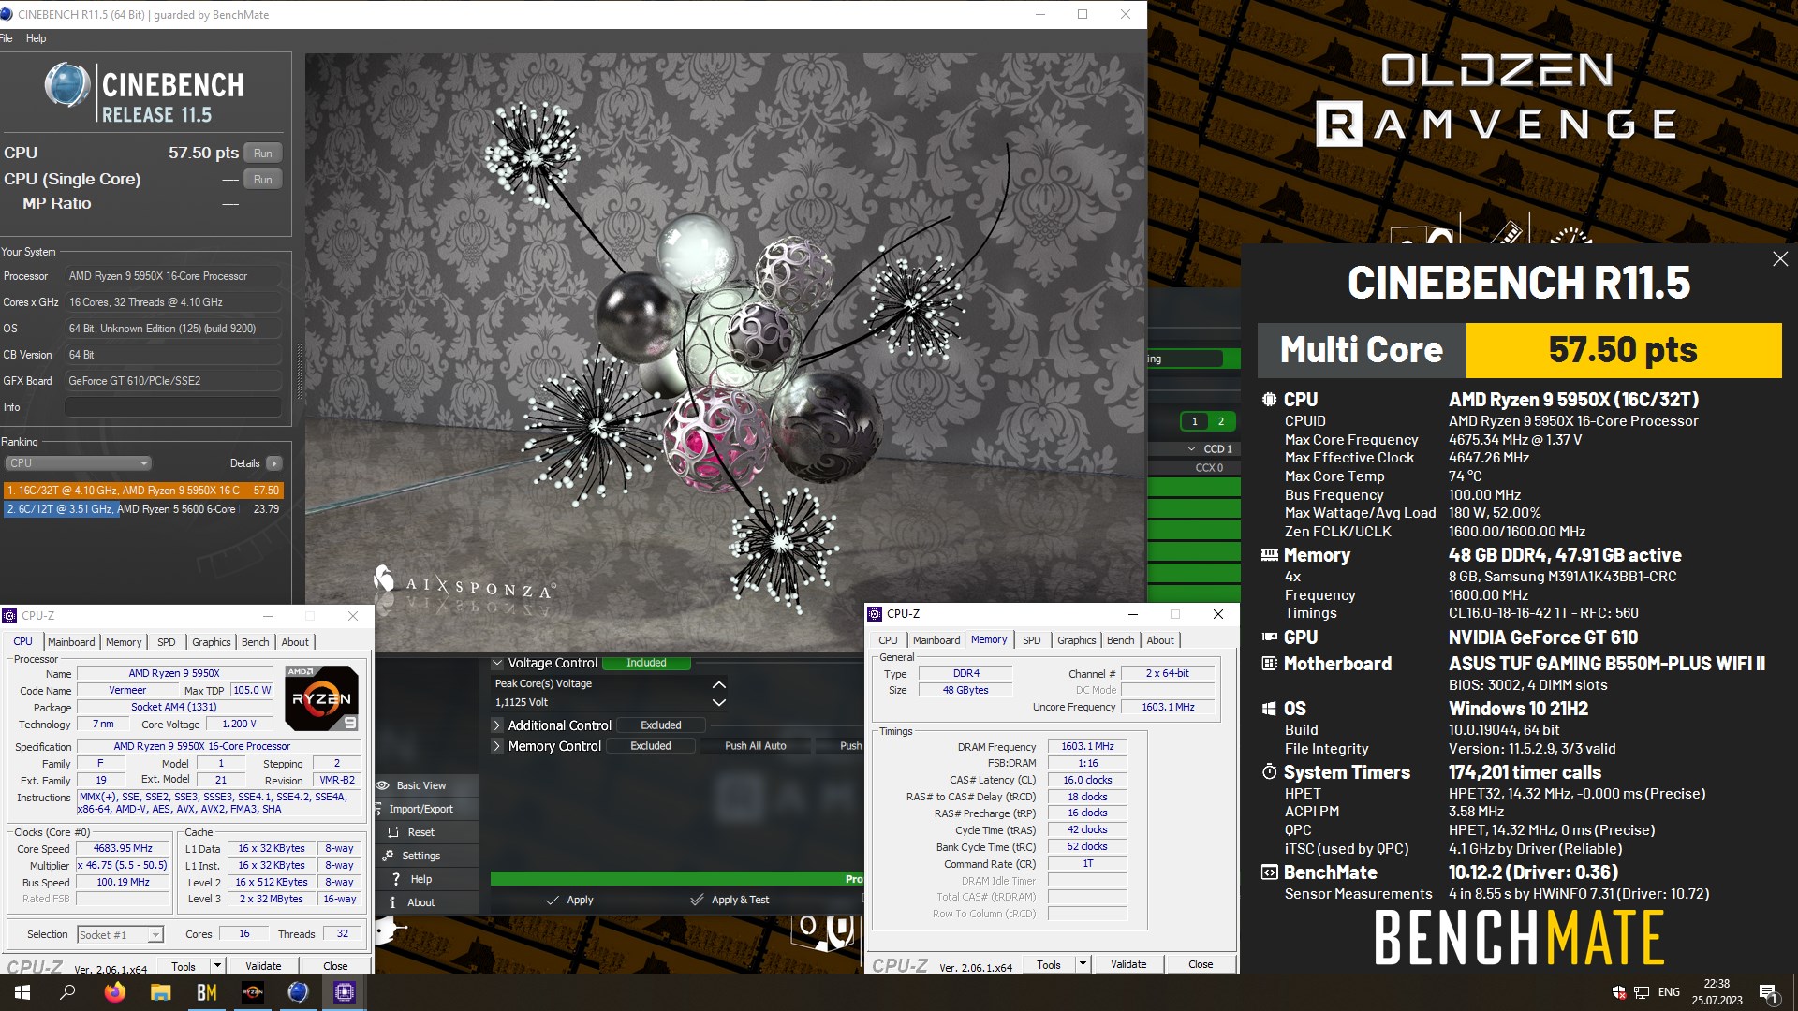1798x1011 pixels.
Task: Click Apply & Test in Ryzen Master
Action: point(730,900)
